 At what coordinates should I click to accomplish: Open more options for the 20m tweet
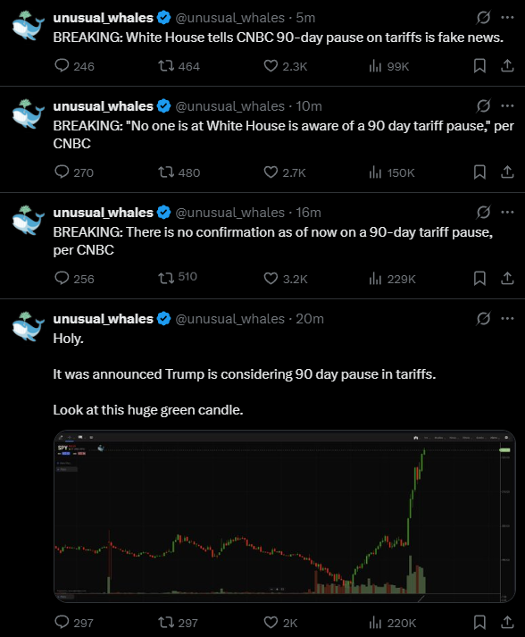(x=507, y=318)
